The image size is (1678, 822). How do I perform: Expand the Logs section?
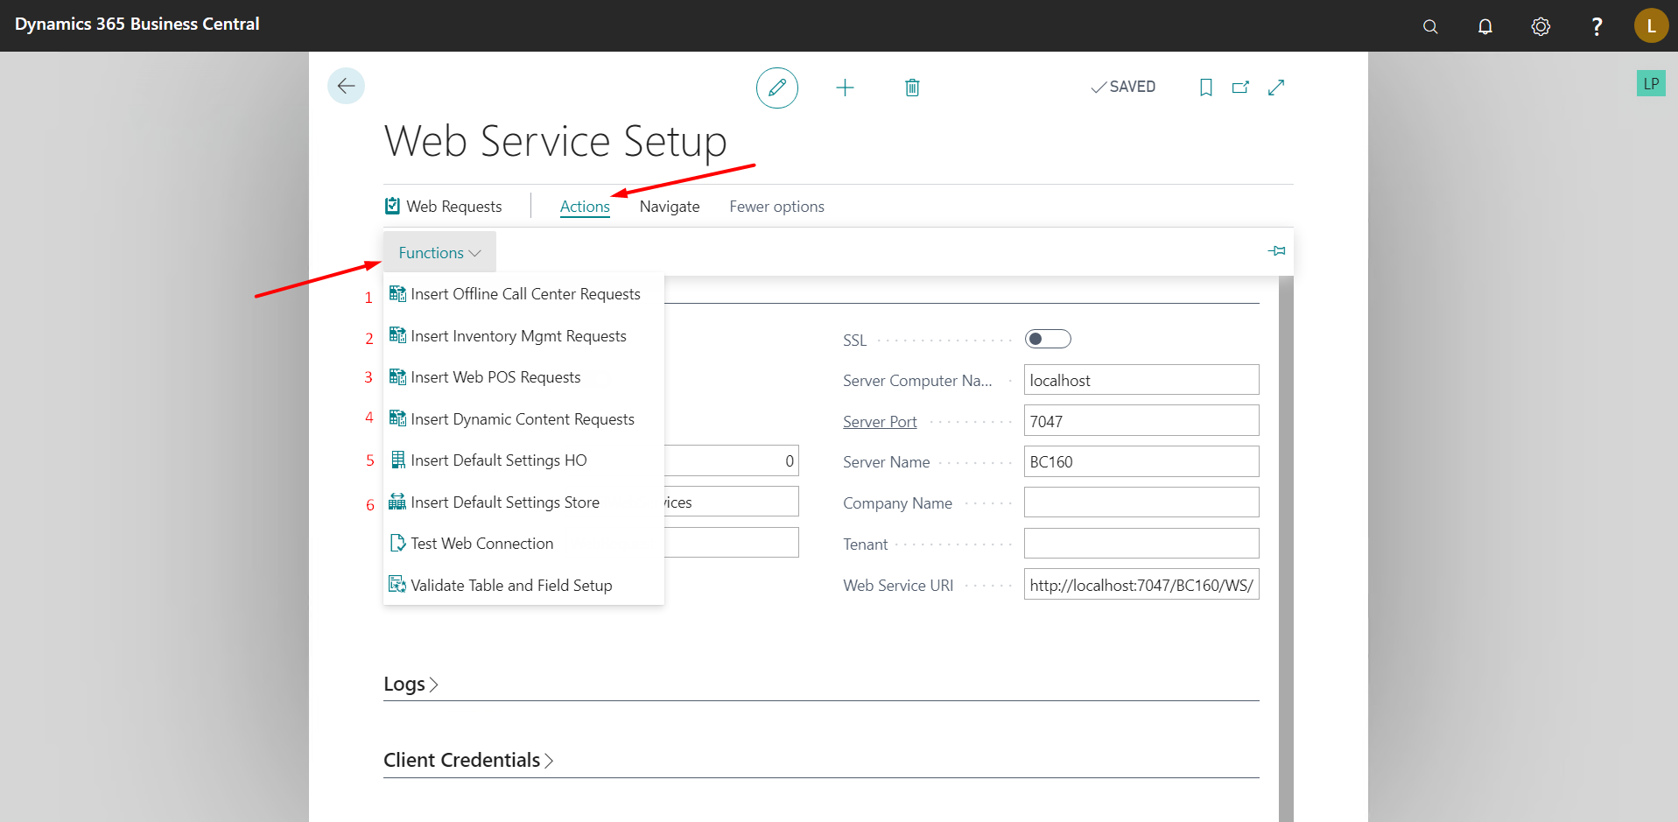pyautogui.click(x=411, y=684)
